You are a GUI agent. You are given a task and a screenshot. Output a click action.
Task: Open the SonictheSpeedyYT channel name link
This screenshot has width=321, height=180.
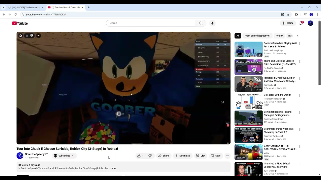click(x=36, y=154)
